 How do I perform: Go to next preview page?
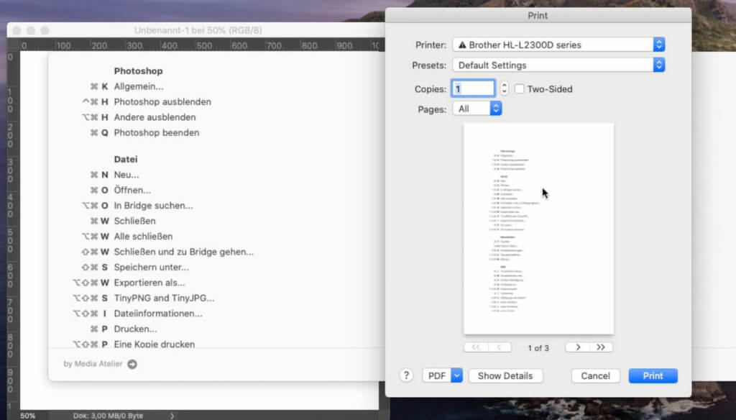578,347
